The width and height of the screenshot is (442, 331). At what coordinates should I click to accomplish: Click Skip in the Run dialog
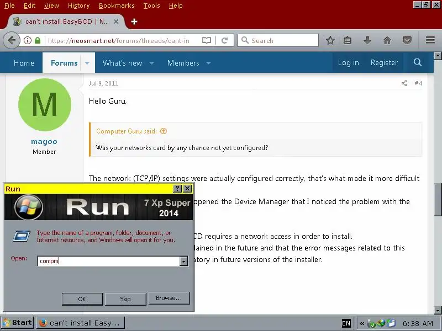point(125,299)
